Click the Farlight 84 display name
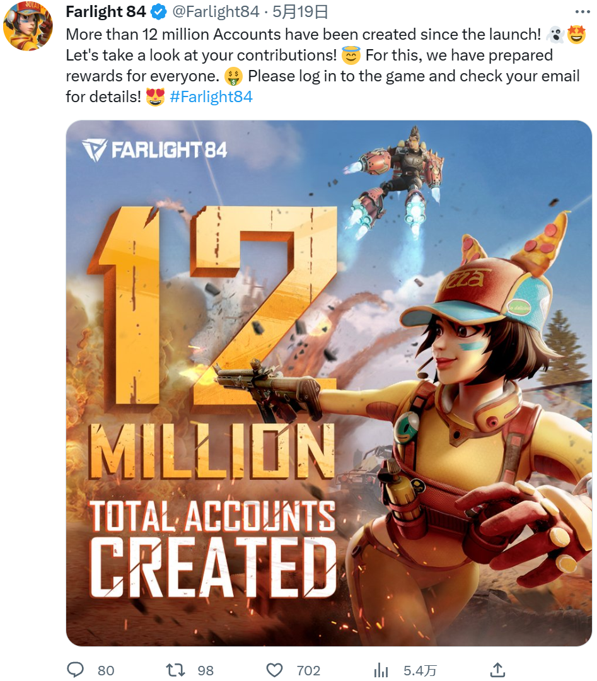 click(105, 12)
